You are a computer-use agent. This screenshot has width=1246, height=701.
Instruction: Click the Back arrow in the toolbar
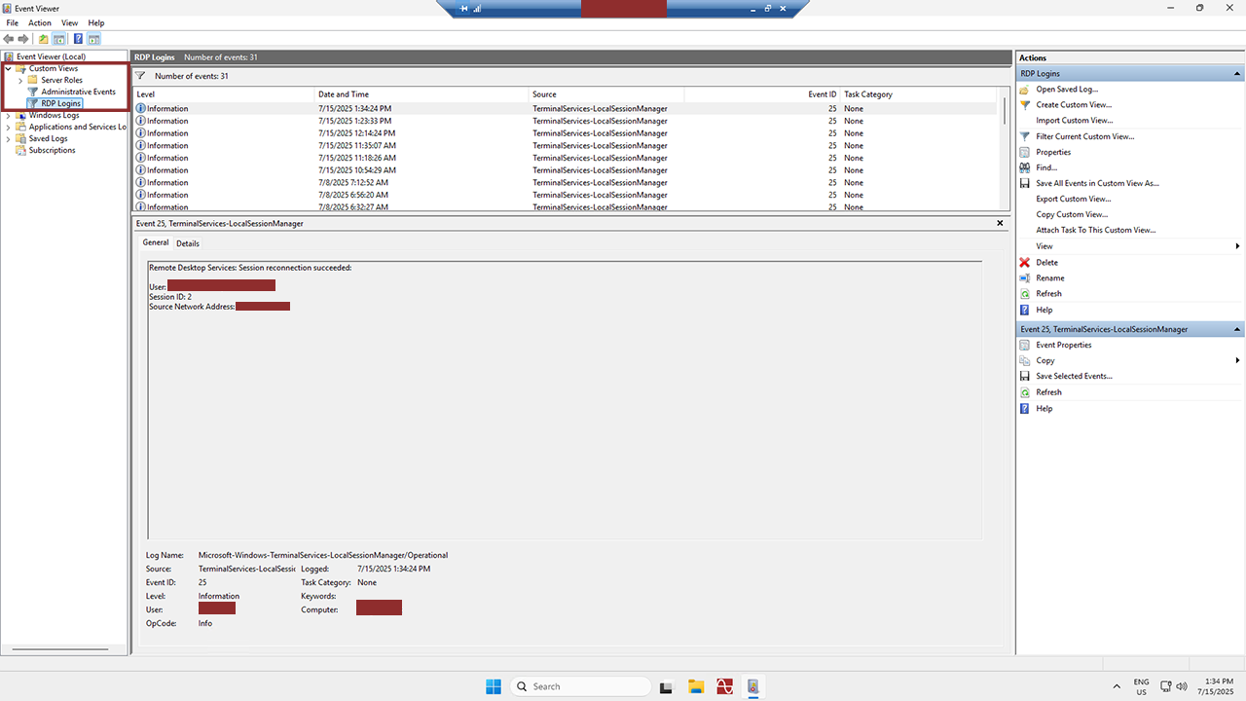pyautogui.click(x=9, y=39)
